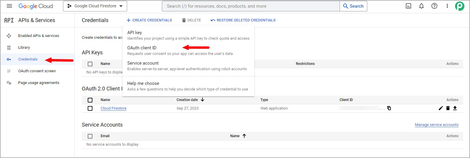470x158 pixels.
Task: Click the OAuth consent screen icon
Action: [x=9, y=71]
